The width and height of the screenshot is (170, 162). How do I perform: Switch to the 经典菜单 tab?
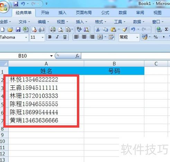(x=24, y=13)
